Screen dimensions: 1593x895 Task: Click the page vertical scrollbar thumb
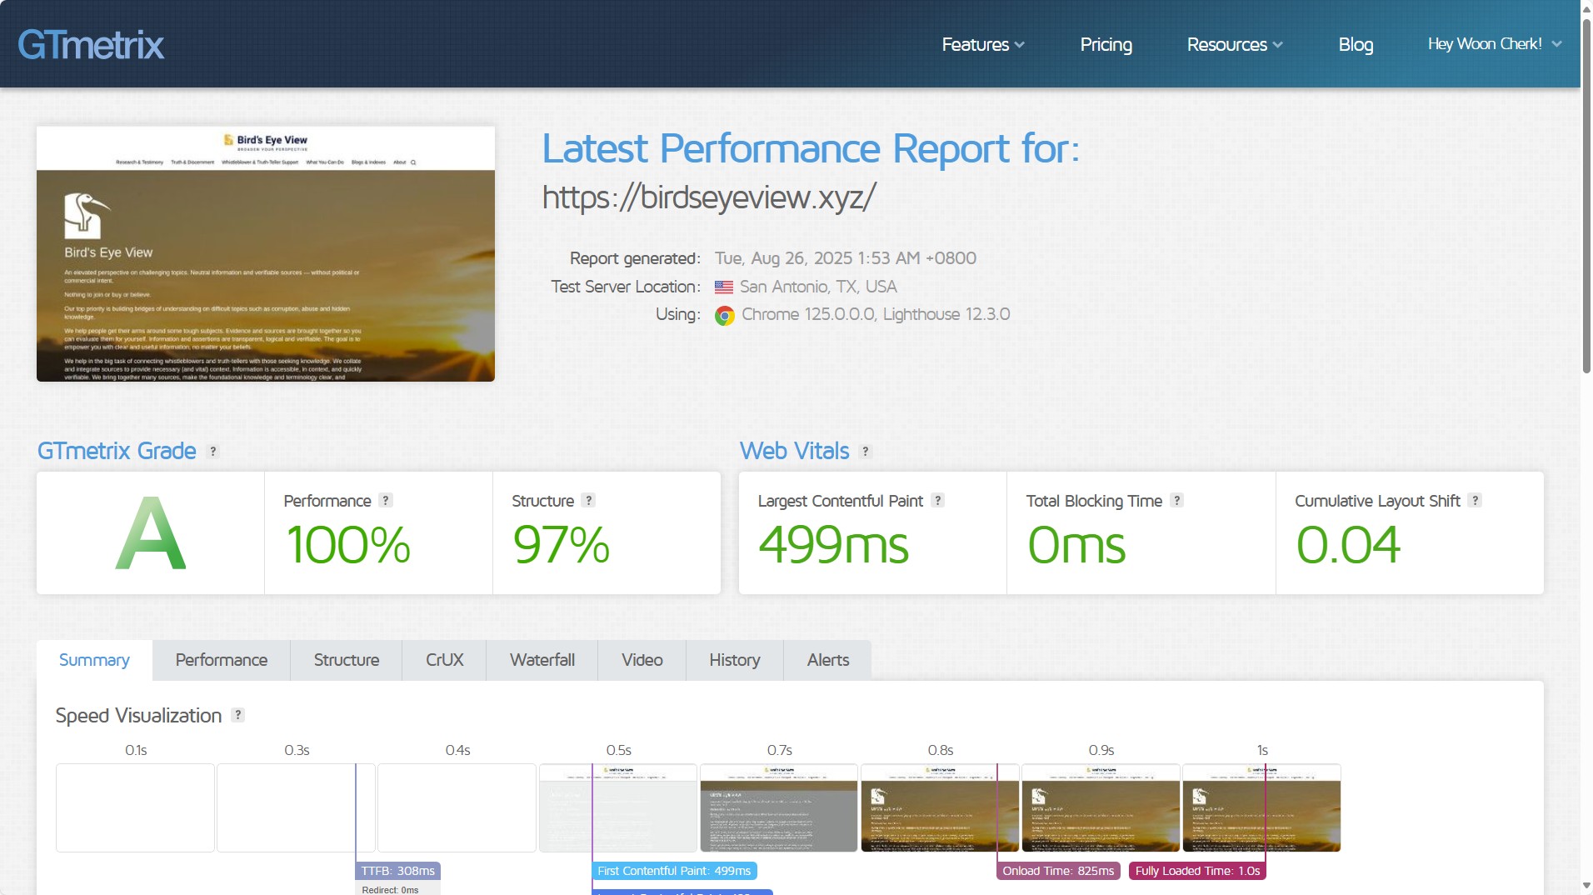coord(1586,196)
